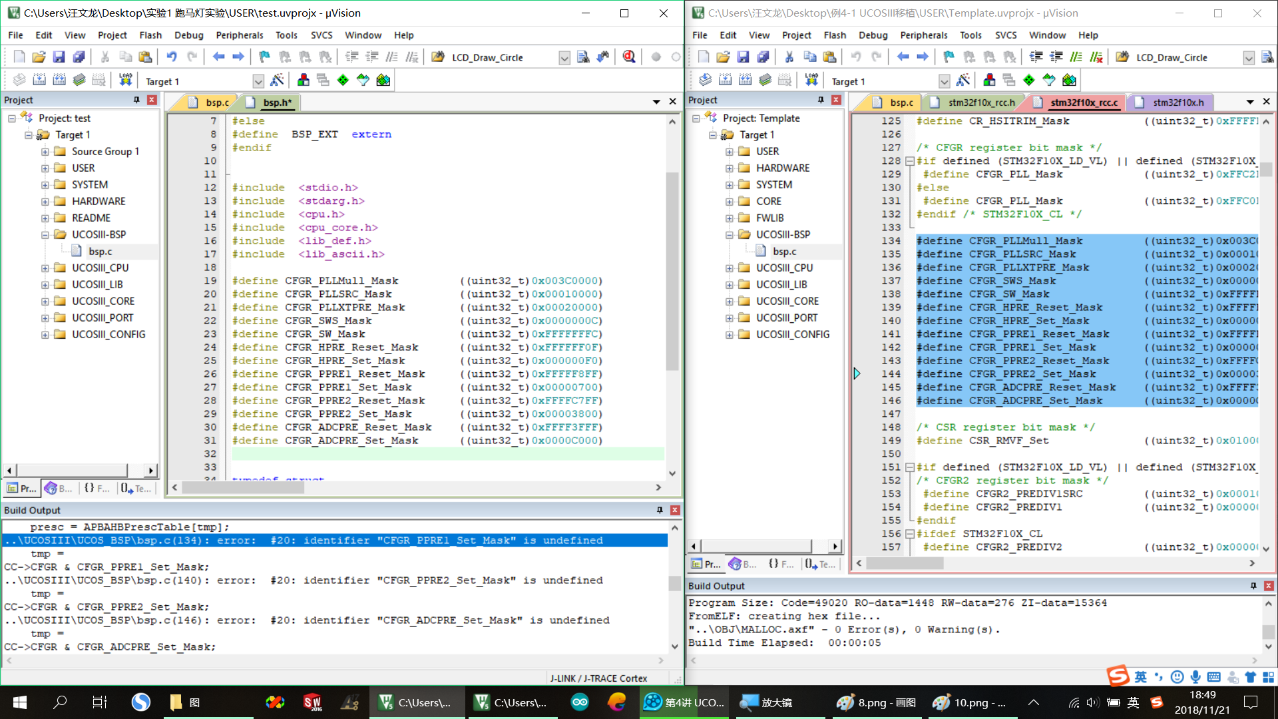Click Comment selection icon in test.uvprojx toolbar

pos(392,57)
